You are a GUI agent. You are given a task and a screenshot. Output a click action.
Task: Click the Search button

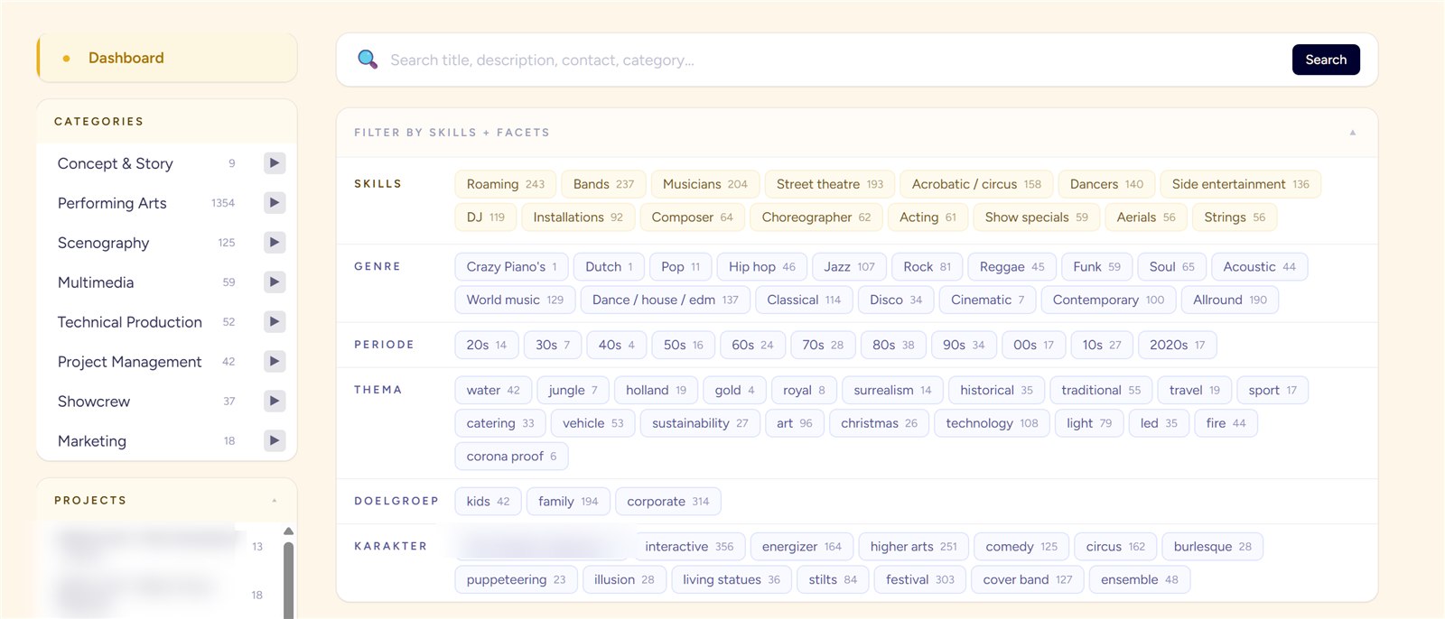click(x=1326, y=60)
